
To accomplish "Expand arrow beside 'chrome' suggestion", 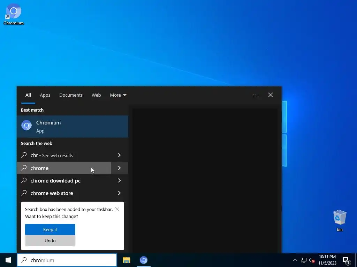I will point(120,168).
